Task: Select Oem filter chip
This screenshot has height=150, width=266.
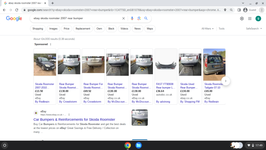Action: tap(99, 29)
